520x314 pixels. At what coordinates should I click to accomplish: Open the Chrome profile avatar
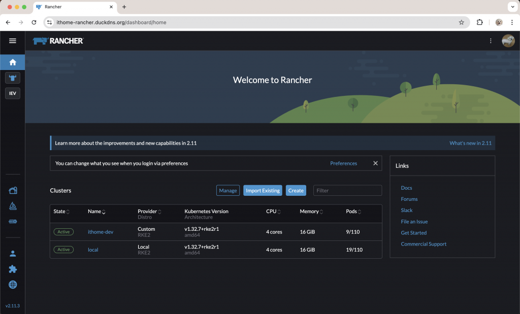[x=499, y=22]
